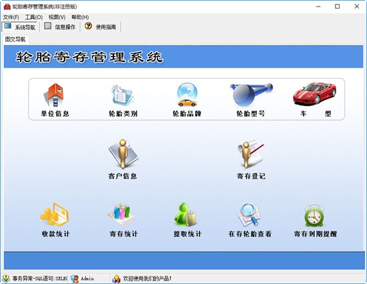The width and height of the screenshot is (367, 284).
Task: Open 寄存到期提醒 alarm clock icon
Action: tap(314, 215)
